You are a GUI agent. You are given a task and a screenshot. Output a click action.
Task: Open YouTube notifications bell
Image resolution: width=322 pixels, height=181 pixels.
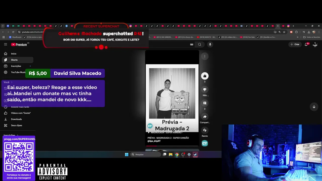coord(306,44)
